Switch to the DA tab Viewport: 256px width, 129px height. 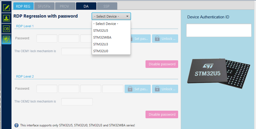pyautogui.click(x=86, y=6)
